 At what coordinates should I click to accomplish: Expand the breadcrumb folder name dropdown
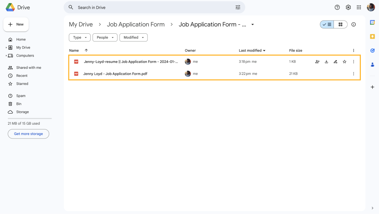tap(252, 24)
